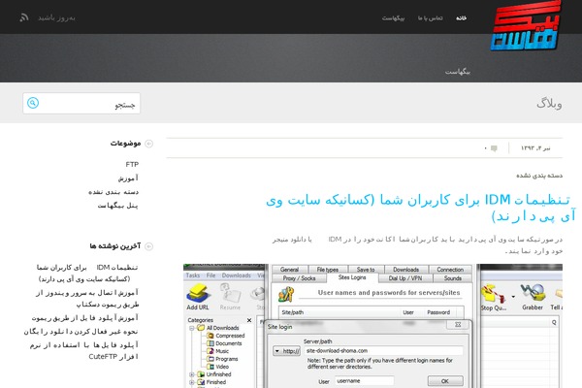Click the Server/path input field
The height and width of the screenshot is (388, 582).
click(383, 350)
